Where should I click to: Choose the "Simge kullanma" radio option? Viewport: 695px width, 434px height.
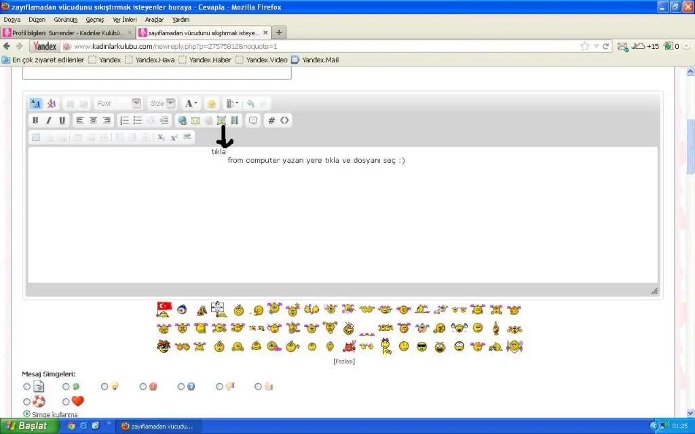[x=27, y=414]
